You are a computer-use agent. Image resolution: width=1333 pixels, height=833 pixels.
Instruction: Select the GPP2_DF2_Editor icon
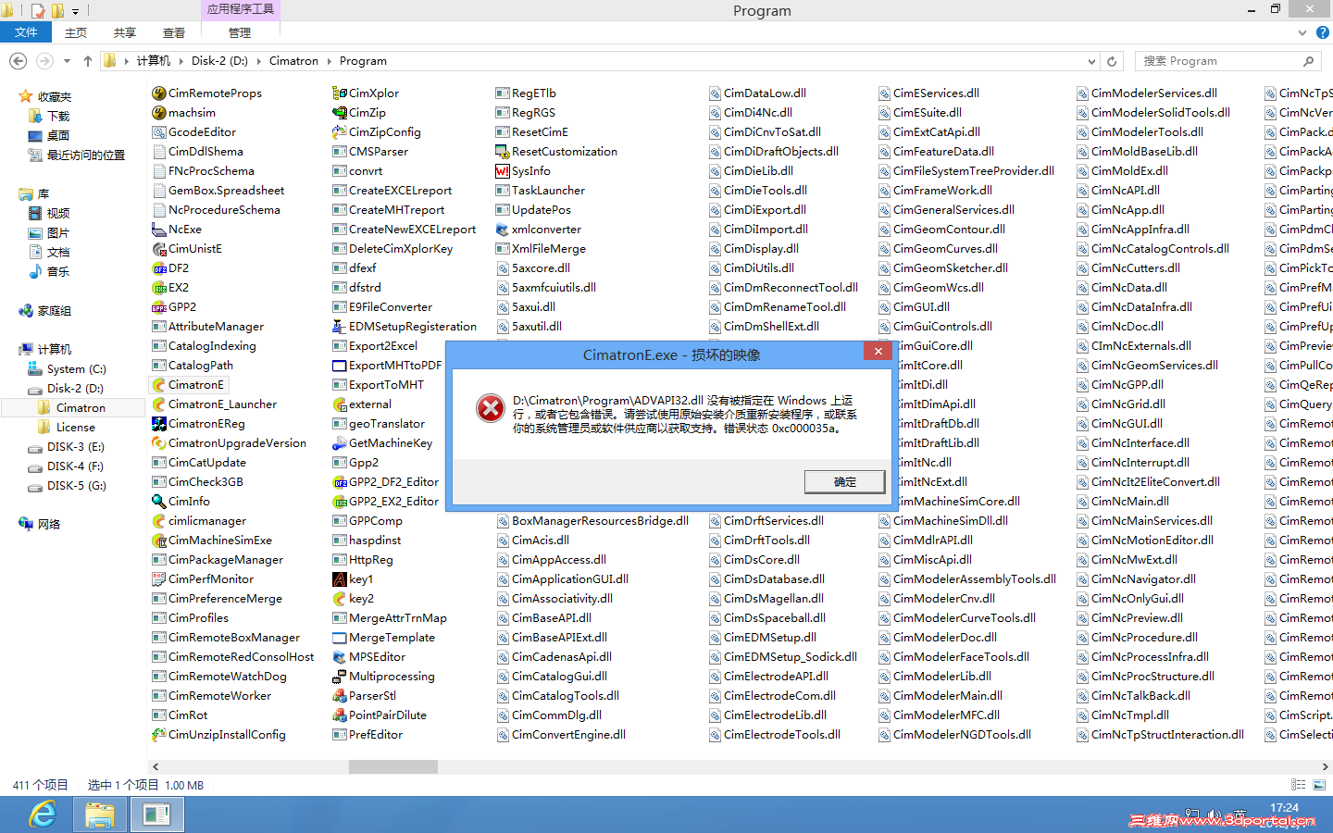coord(340,482)
